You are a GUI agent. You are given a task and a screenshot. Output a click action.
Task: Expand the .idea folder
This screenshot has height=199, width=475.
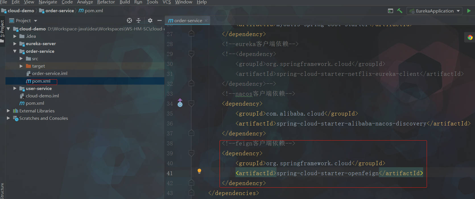(x=15, y=36)
